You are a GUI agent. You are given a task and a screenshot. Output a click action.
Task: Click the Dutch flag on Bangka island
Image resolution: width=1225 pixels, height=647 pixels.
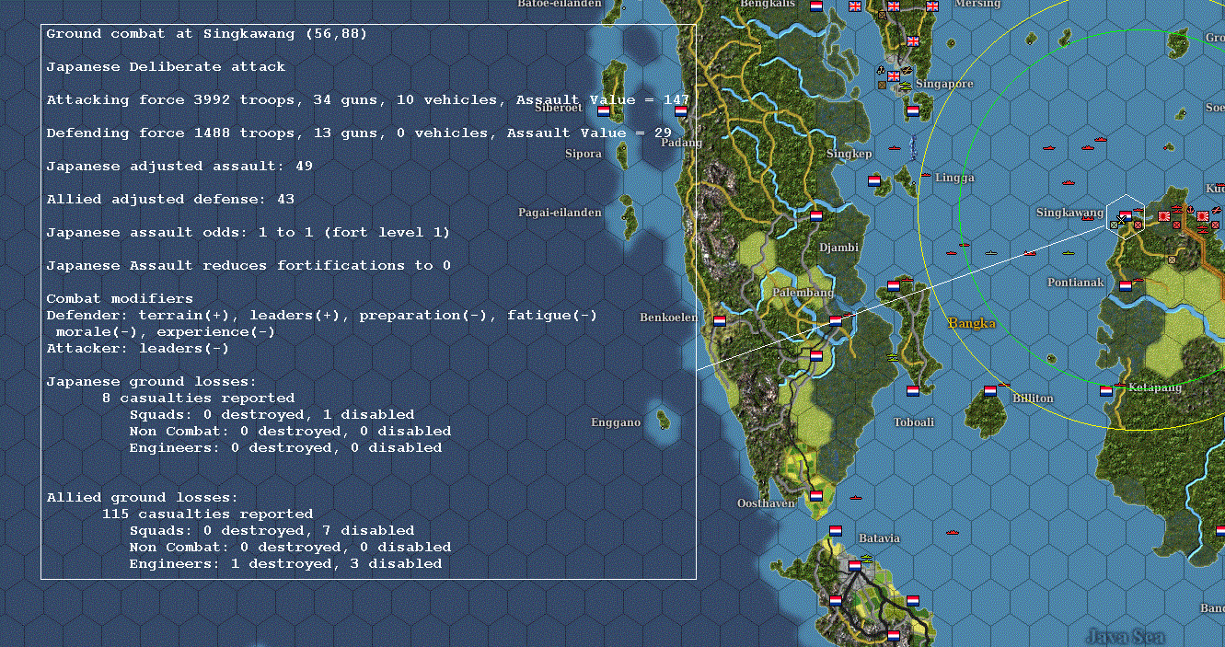(893, 286)
